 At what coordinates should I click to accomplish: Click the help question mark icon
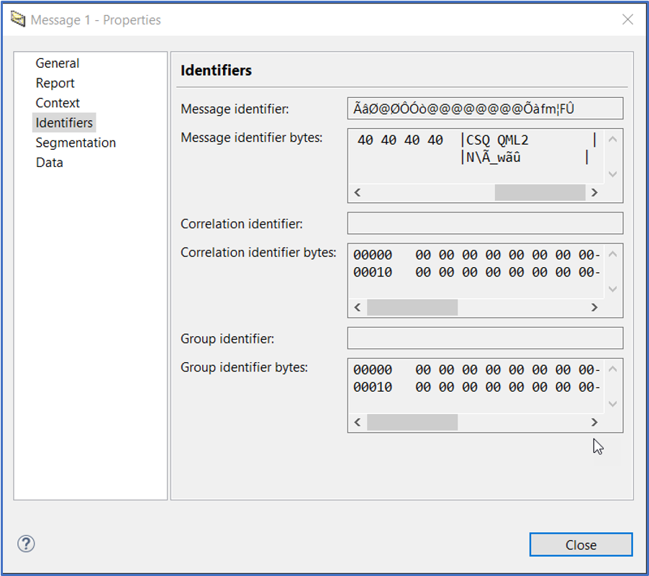[26, 544]
